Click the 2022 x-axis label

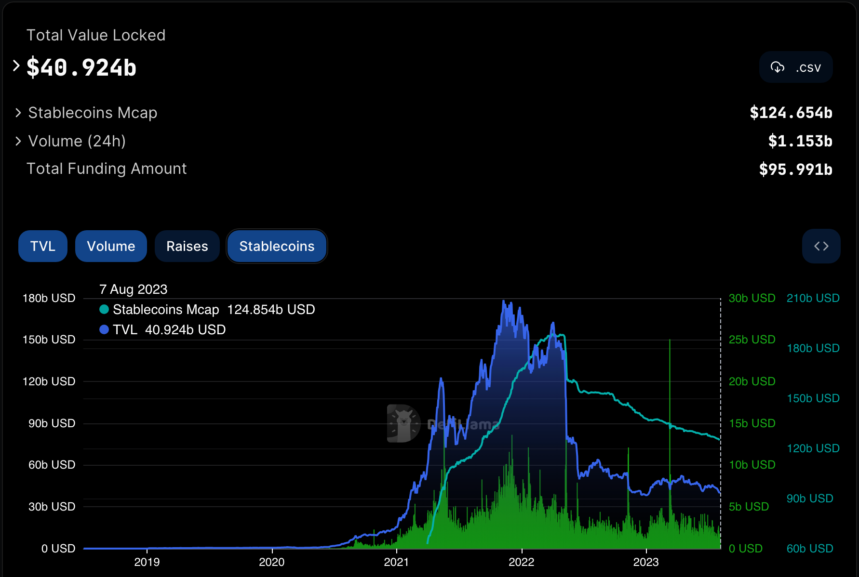(x=522, y=562)
